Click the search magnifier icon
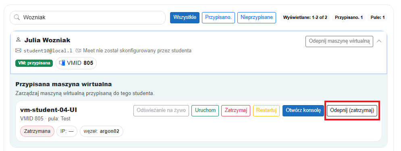Screen dimensions: 401x151 tap(17, 18)
